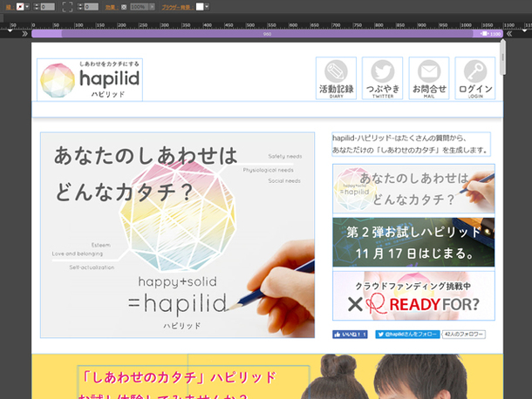Screen dimensions: 532x399
Task: Click the 1100 breakpoint marker on purple bar
Action: pos(489,33)
